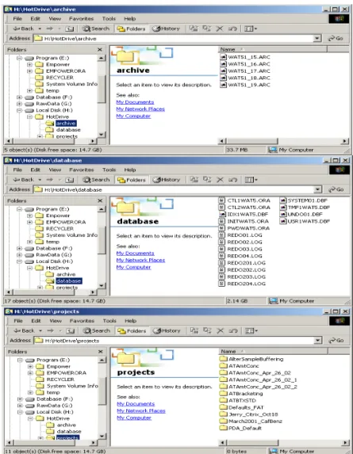Viewport: 353px width, 454px height.
Task: Toggle Folders button in archive window
Action: 131,29
